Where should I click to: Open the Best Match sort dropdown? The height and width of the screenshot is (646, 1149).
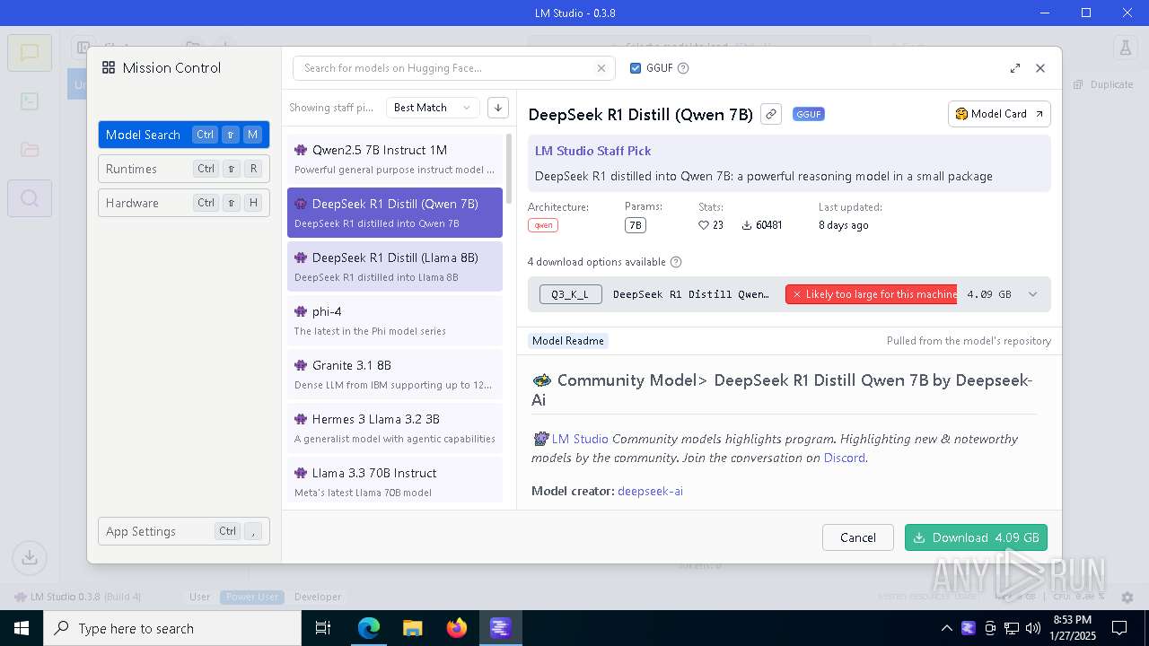(433, 108)
